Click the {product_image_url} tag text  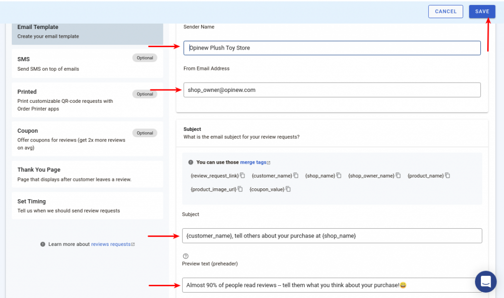click(x=214, y=189)
